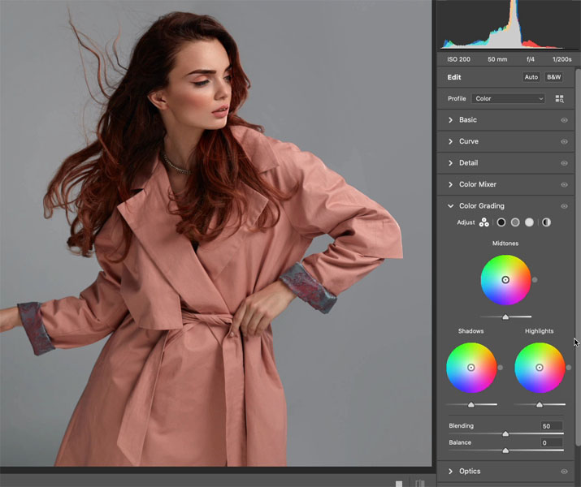Toggle visibility of Color Mixer edits

pyautogui.click(x=564, y=185)
